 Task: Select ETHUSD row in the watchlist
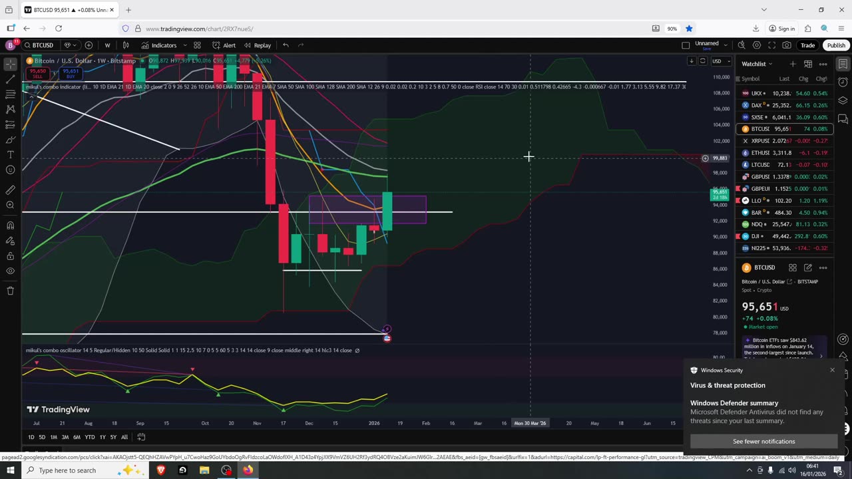(784, 153)
